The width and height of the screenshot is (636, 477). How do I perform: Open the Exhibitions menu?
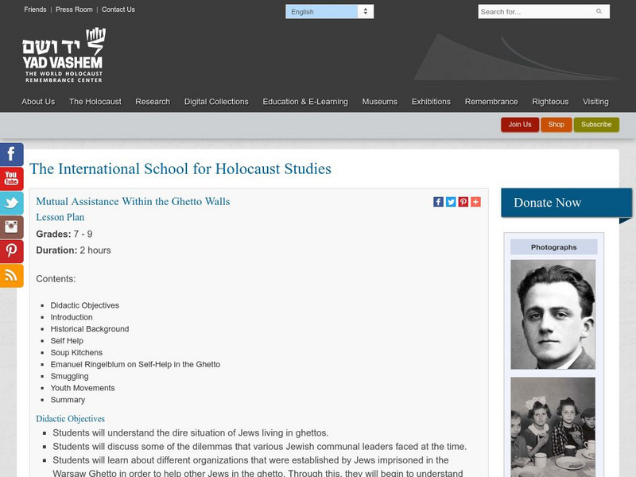(431, 102)
